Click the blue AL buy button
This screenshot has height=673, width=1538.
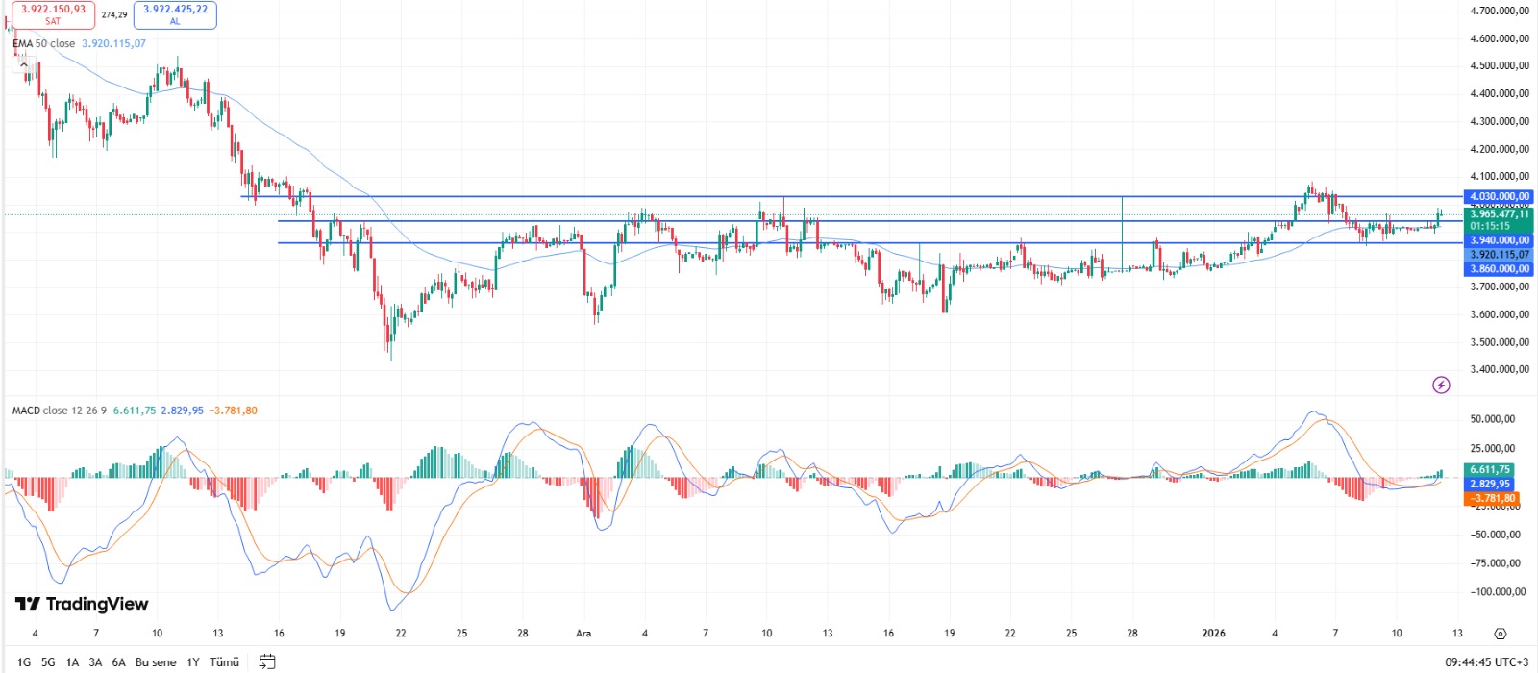coord(175,14)
